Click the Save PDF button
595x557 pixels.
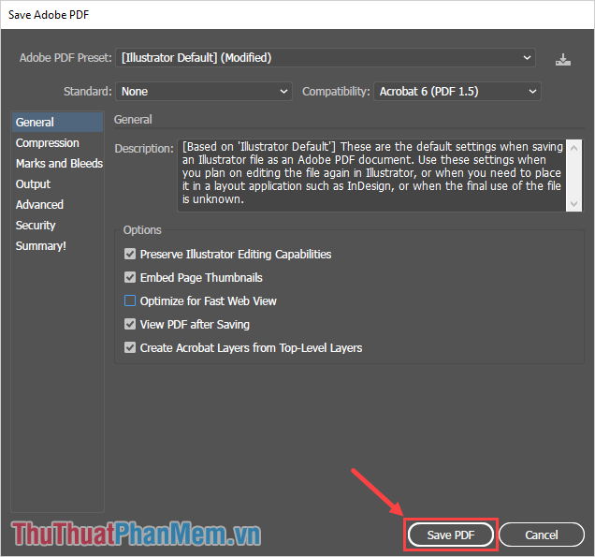451,535
